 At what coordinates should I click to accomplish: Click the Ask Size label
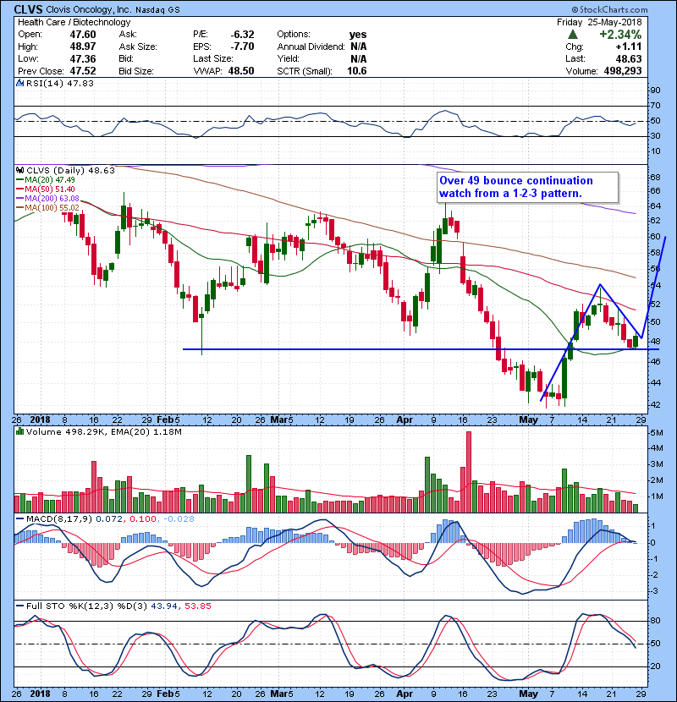pos(138,47)
